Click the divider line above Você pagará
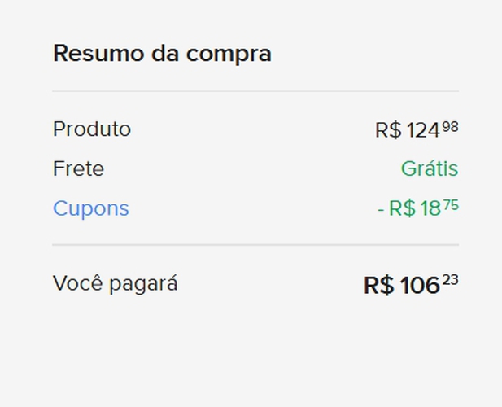Viewport: 502px width, 407px height. (x=255, y=244)
